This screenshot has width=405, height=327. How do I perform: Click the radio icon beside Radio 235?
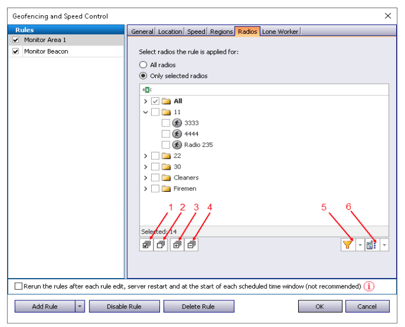click(177, 145)
